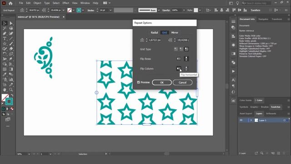Select the Direct Selection tool
The image size is (291, 164).
pos(11,23)
